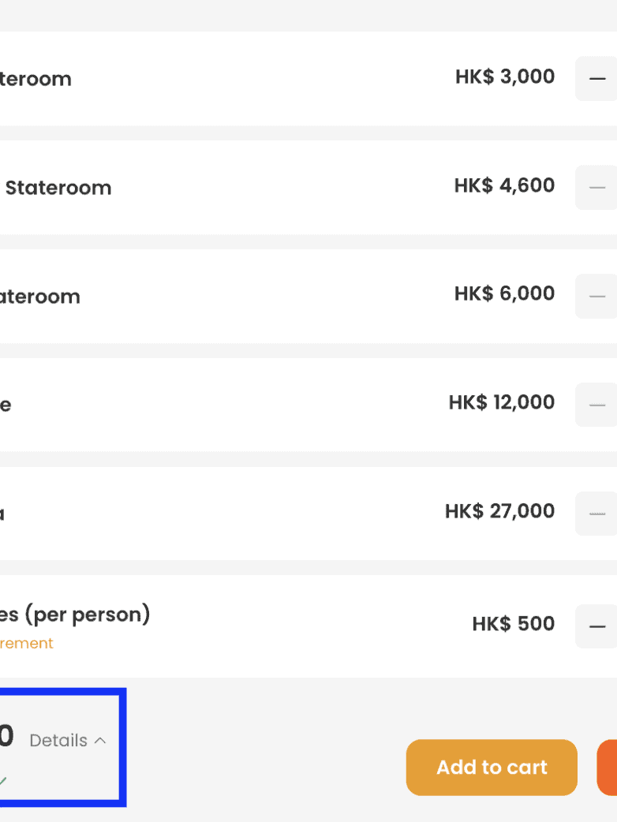Screen dimensions: 617x822
Task: Click the Details text label
Action: coord(58,741)
